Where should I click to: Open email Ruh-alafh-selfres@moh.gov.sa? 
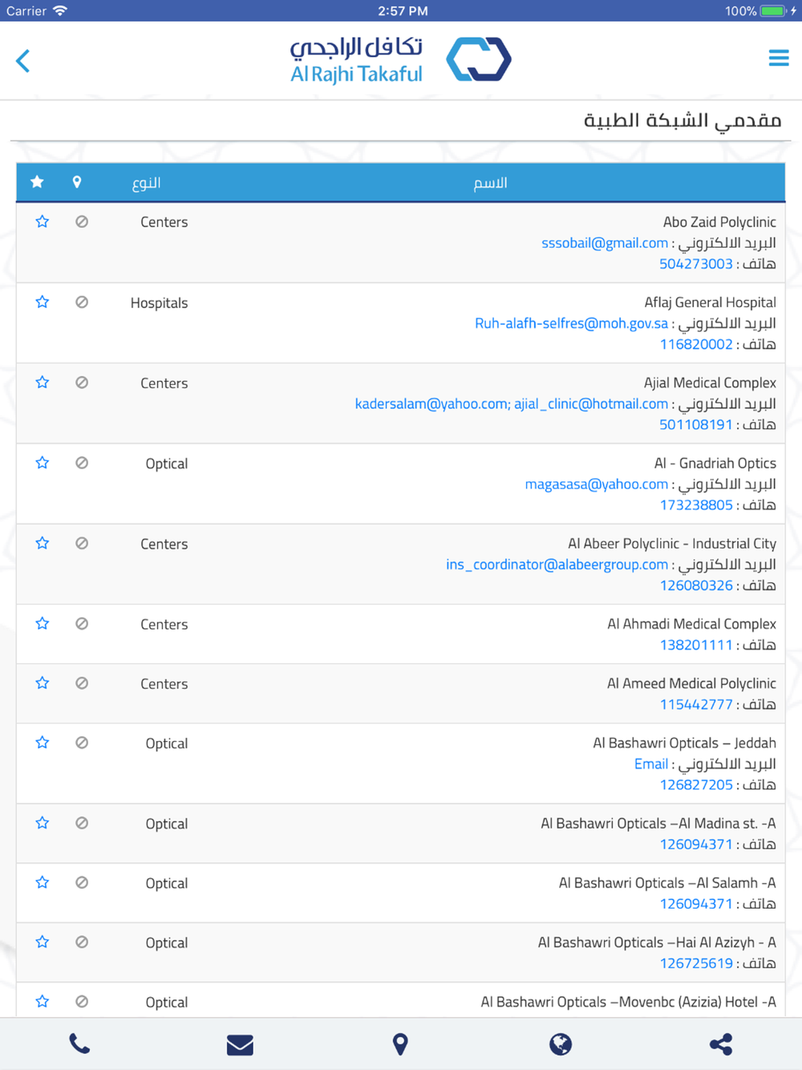[x=571, y=323]
